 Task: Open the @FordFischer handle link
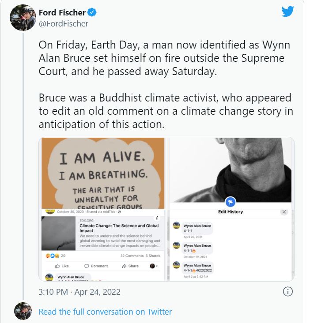coord(64,23)
